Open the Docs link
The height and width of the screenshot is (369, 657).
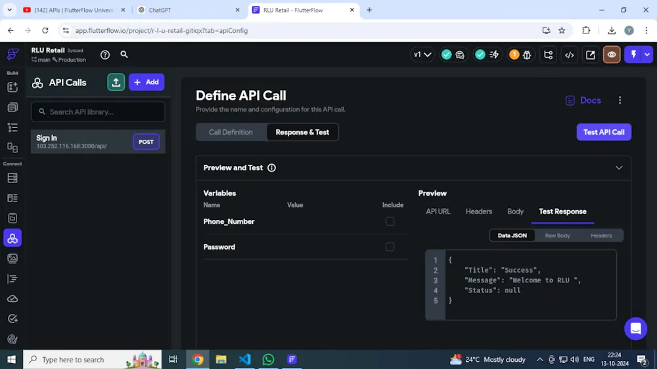point(583,100)
